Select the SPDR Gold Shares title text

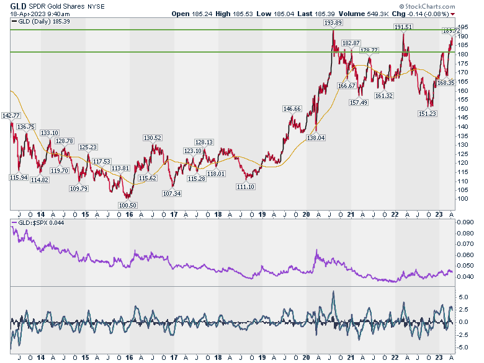56,6
